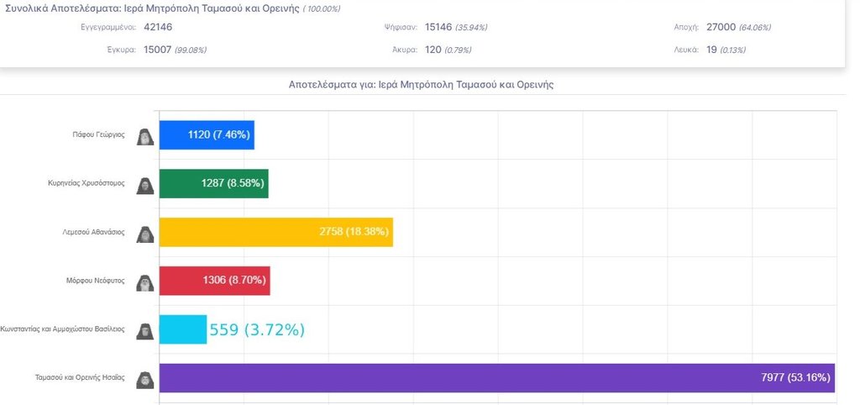Viewport: 860px width, 405px height.
Task: Click the blank votes value 19
Action: click(711, 50)
